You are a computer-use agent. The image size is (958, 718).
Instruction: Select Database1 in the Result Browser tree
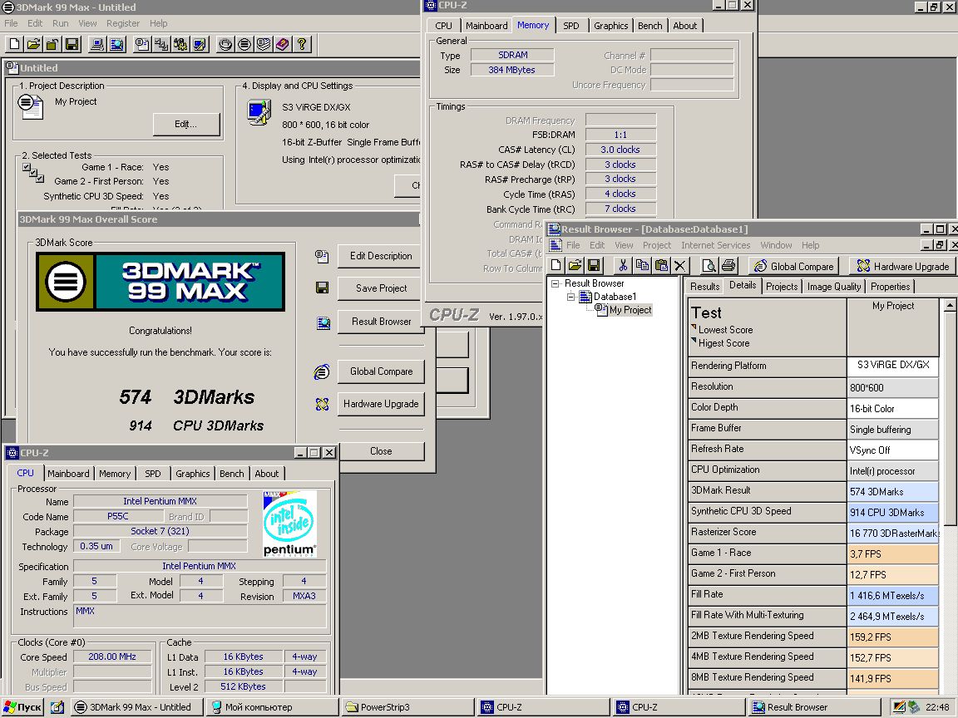click(615, 297)
